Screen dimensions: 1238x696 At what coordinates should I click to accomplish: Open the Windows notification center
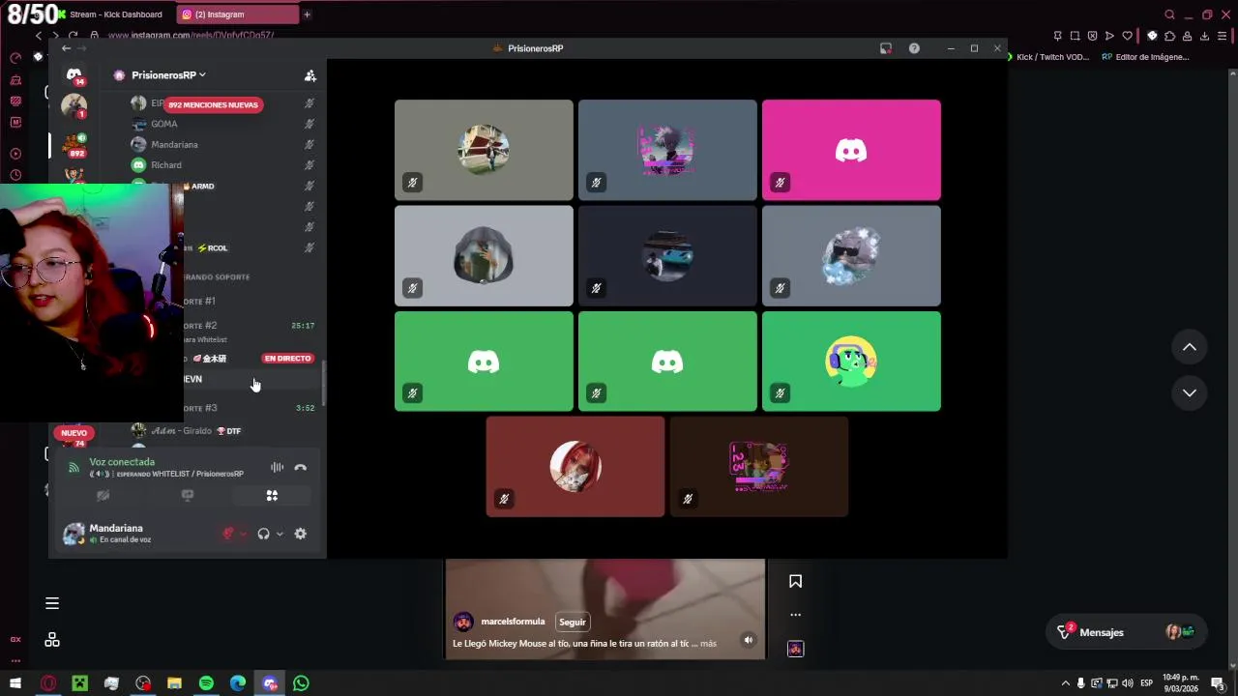[1219, 683]
